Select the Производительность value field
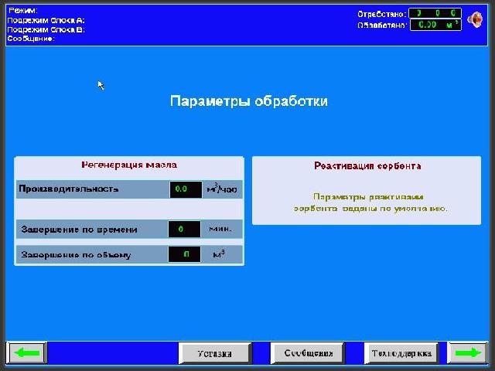The width and height of the screenshot is (495, 371). pos(185,189)
